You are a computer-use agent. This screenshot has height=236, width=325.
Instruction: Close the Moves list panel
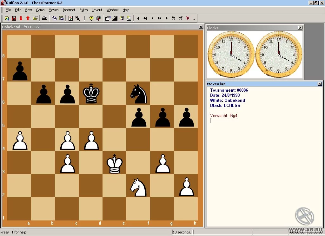tap(320, 84)
